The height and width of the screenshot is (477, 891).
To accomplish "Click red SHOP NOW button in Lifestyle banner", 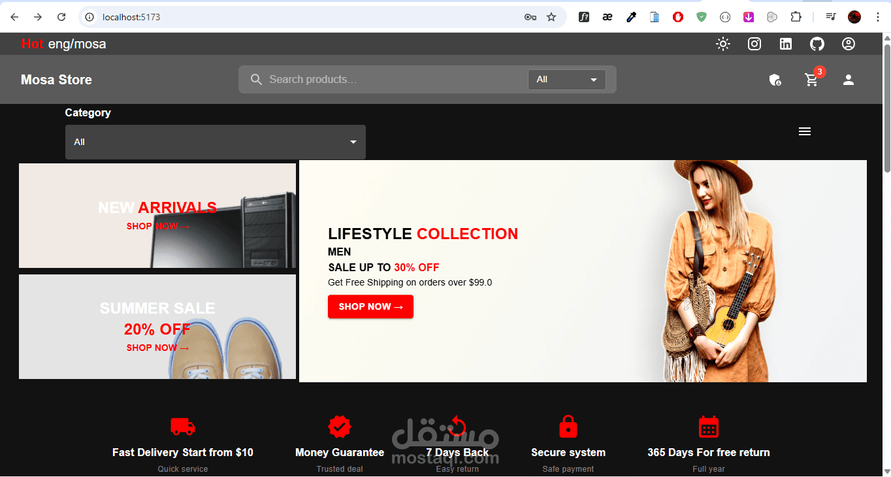I will pos(370,306).
